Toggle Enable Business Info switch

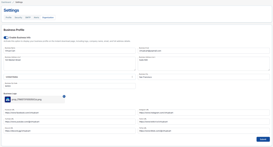tap(6, 38)
